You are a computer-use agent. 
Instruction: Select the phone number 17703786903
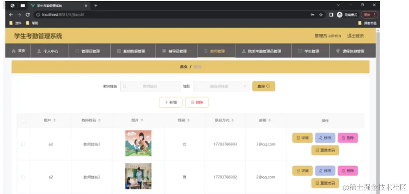(x=225, y=144)
